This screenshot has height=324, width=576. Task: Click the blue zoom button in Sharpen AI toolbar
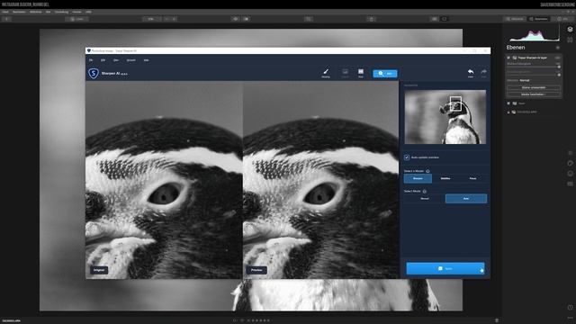[x=385, y=74]
